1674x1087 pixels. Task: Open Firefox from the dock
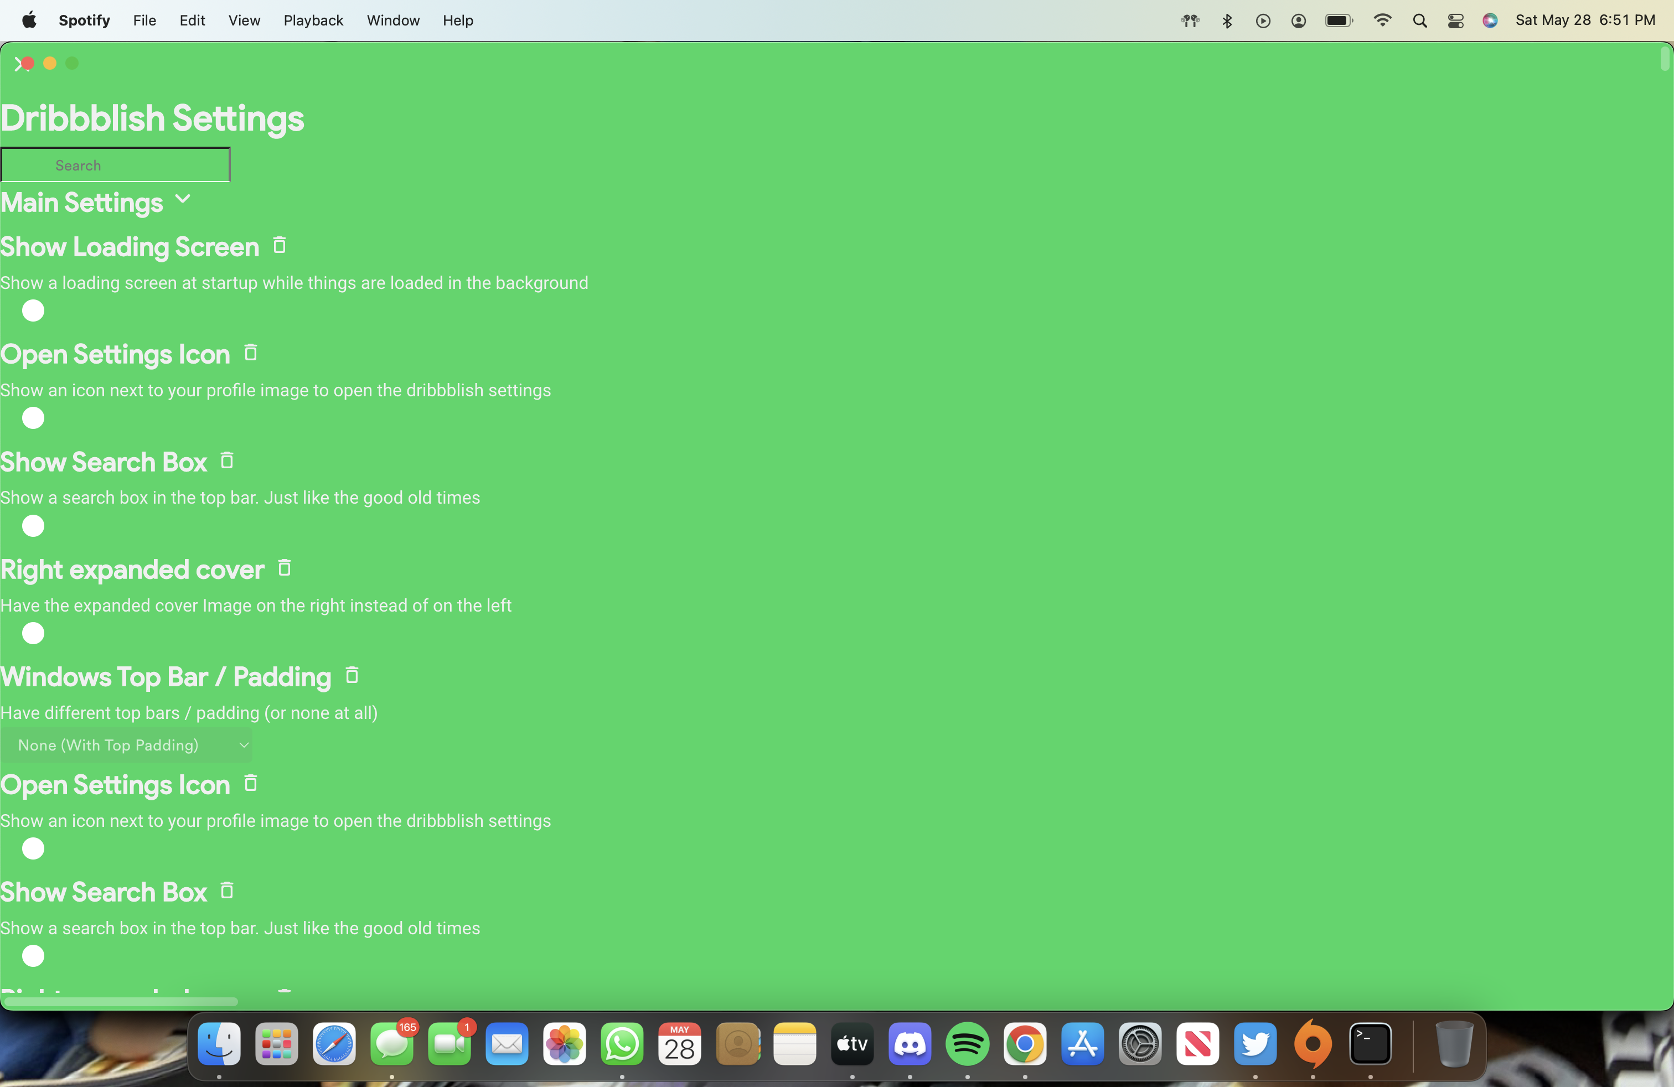(x=1313, y=1045)
